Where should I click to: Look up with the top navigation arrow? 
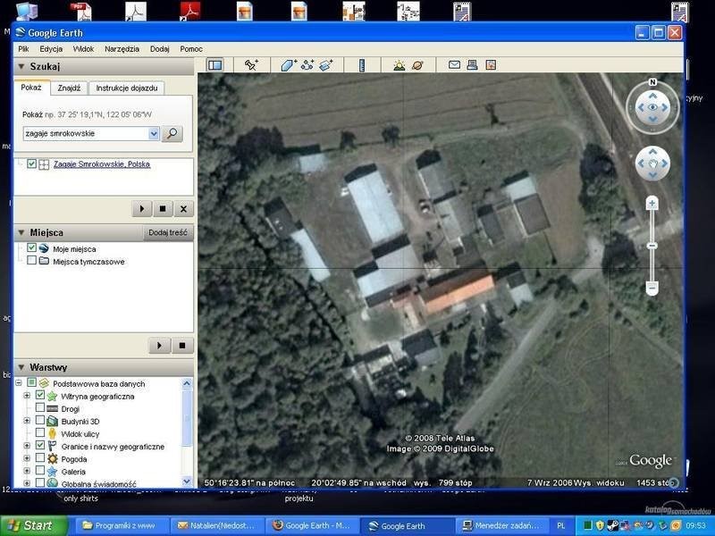click(652, 96)
